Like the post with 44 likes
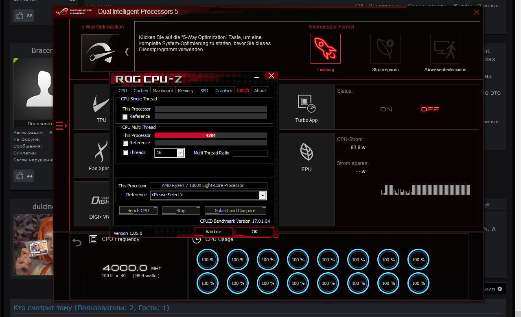The height and width of the screenshot is (317, 521). tap(24, 176)
